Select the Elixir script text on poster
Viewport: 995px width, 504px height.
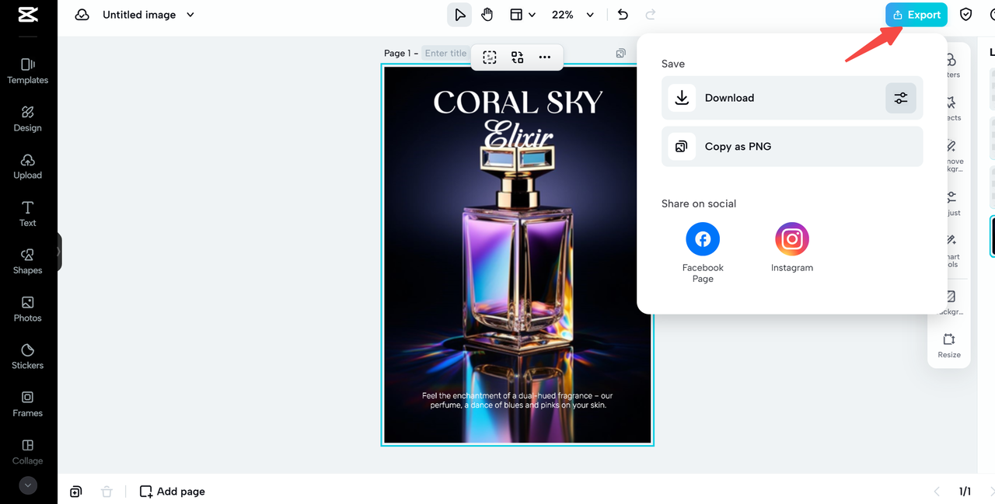pos(518,136)
